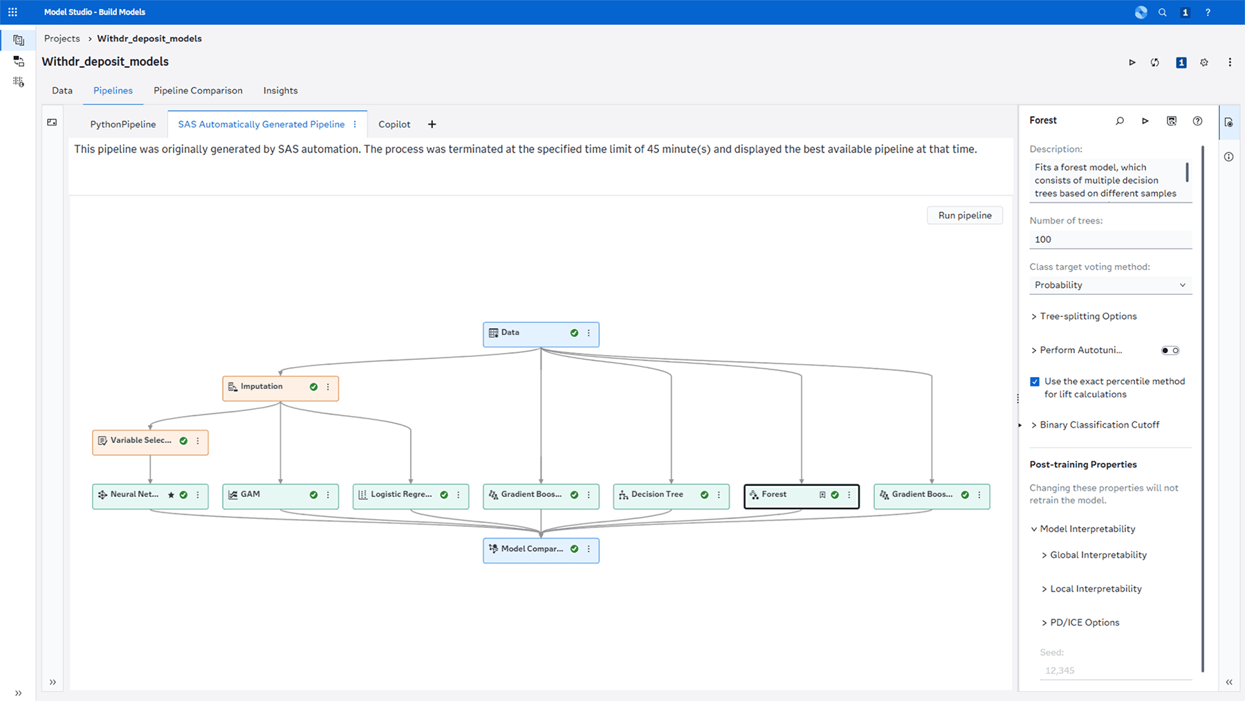Open the Projects breadcrumb link

tap(62, 38)
